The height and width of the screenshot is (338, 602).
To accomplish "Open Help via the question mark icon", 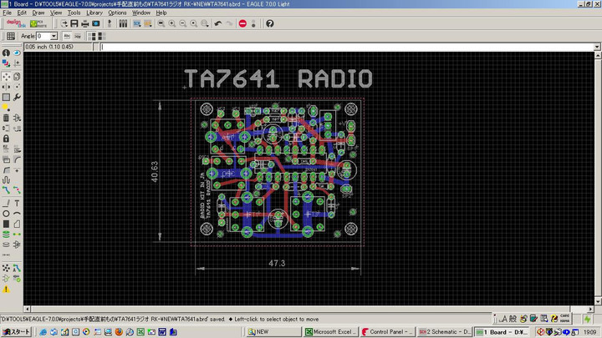I will pyautogui.click(x=269, y=23).
